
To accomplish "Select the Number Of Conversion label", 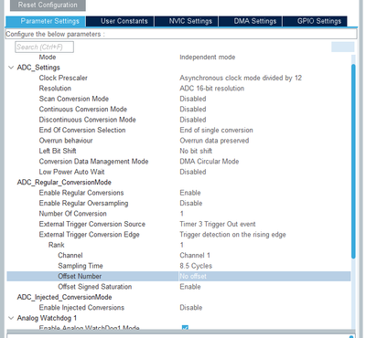I will (72, 214).
